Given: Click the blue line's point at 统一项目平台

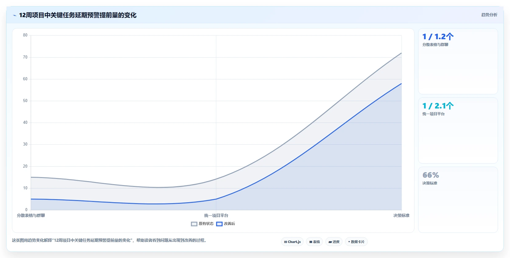Looking at the screenshot, I should [216, 199].
